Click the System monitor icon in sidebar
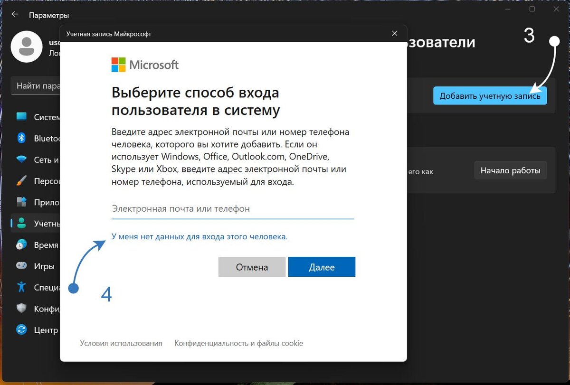The height and width of the screenshot is (385, 570). (22, 117)
